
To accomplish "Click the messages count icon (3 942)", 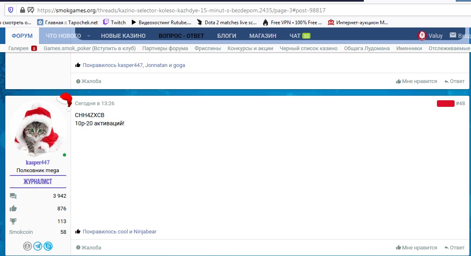I will (13, 196).
